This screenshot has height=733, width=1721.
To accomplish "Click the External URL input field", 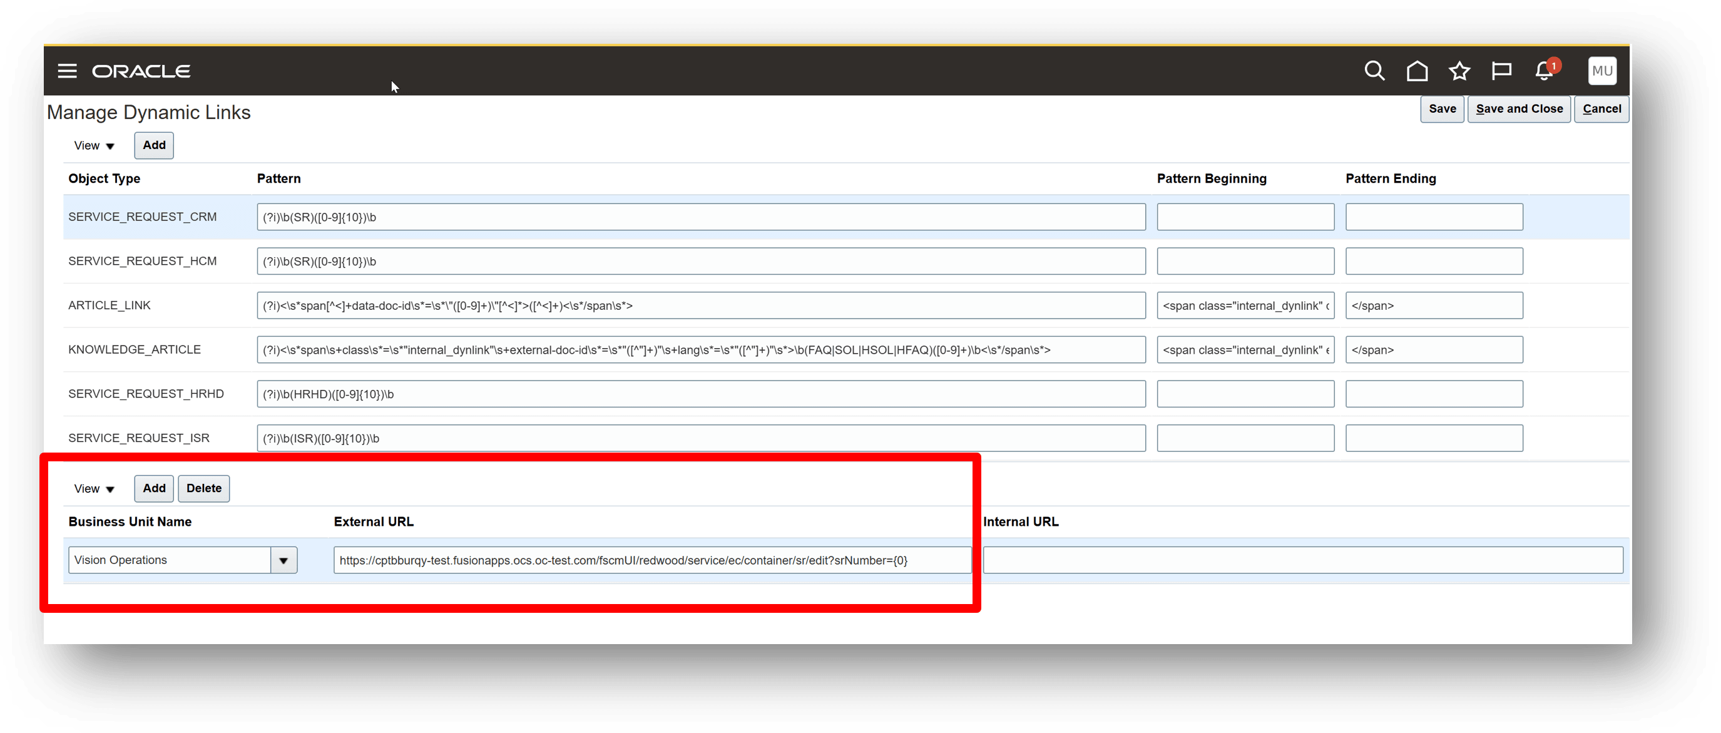I will 651,560.
